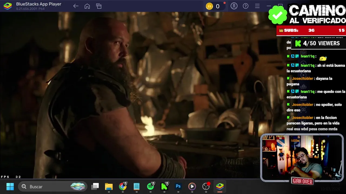346x194 pixels.
Task: Open Kick app on taskbar
Action: (165, 186)
